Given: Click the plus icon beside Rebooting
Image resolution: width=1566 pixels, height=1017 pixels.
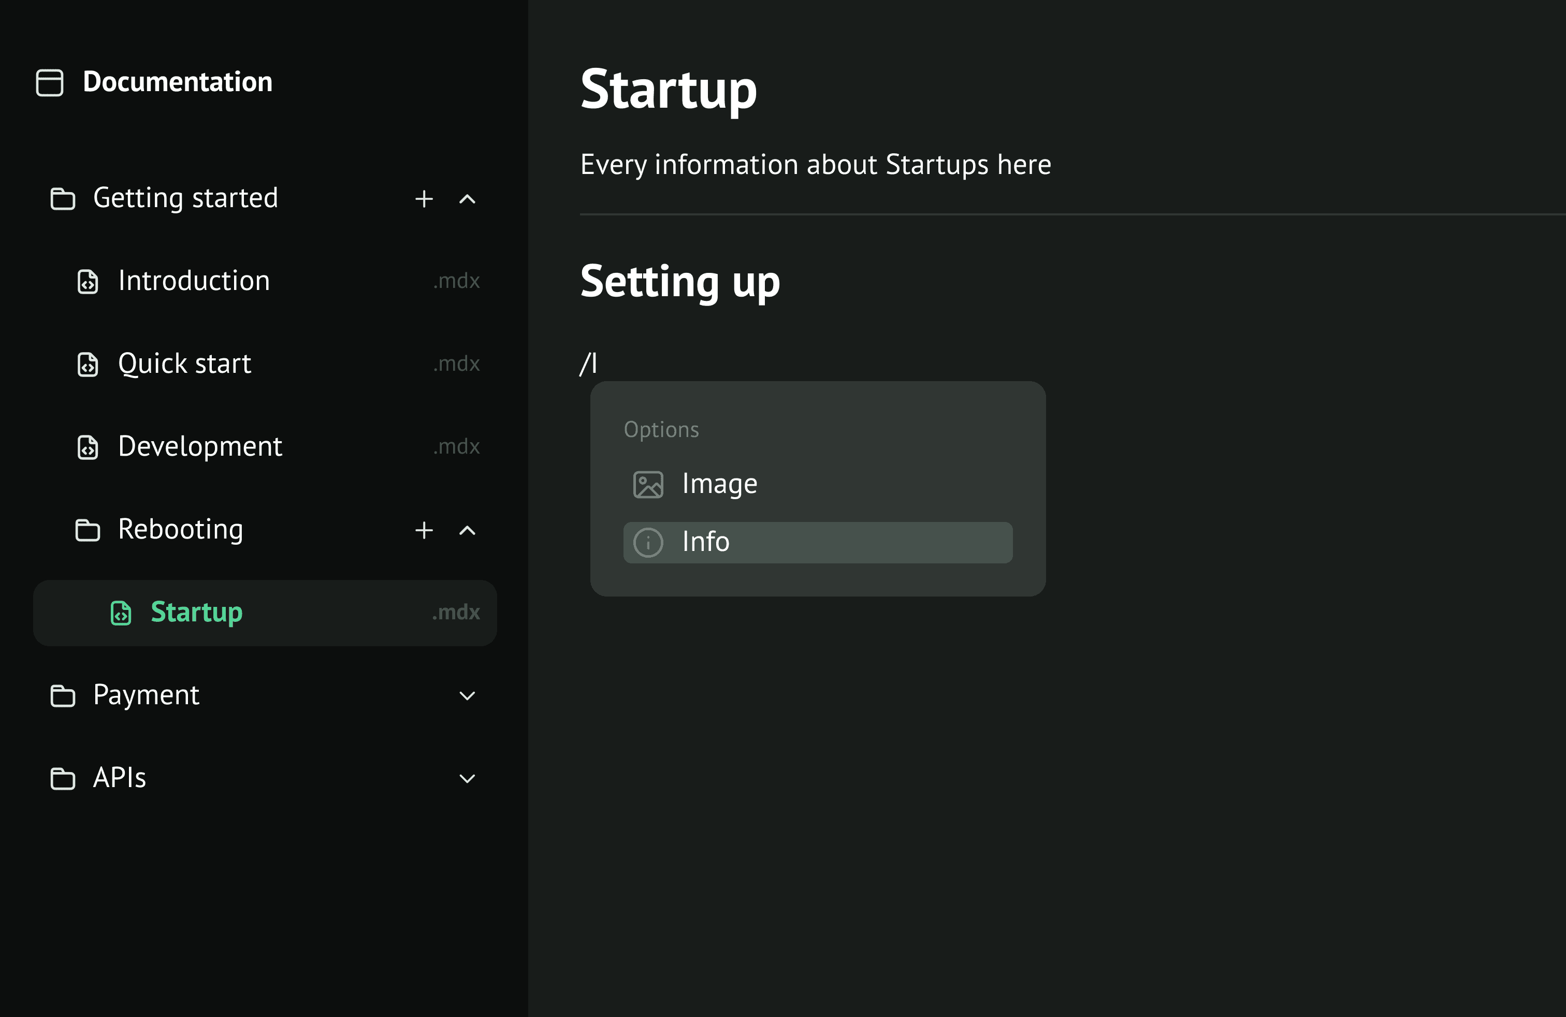Looking at the screenshot, I should coord(424,530).
